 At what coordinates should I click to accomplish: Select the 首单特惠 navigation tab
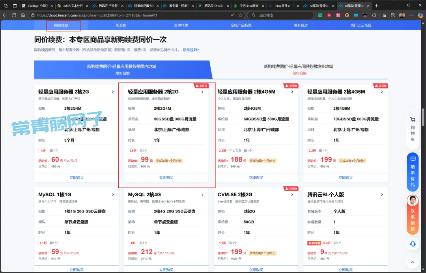[x=181, y=25]
